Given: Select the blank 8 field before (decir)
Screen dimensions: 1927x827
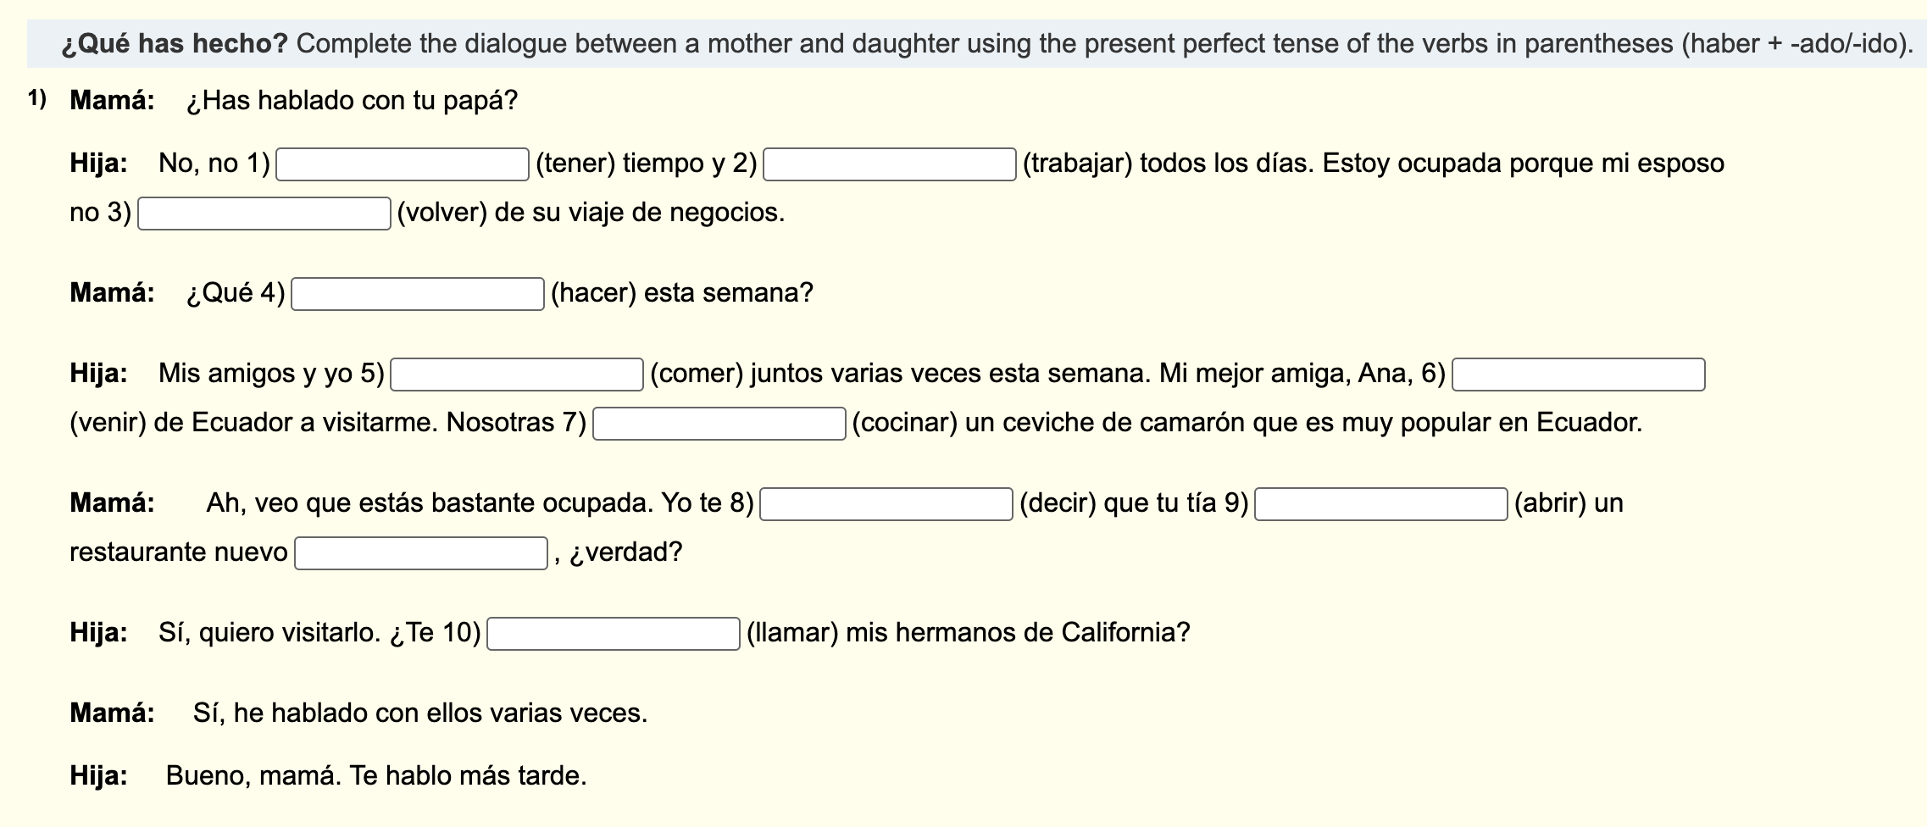Looking at the screenshot, I should click(886, 504).
